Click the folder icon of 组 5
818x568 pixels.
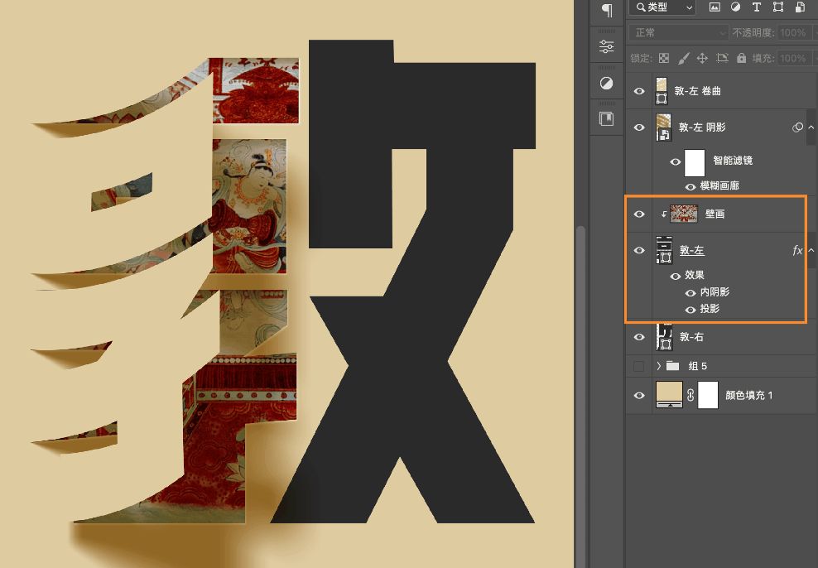672,366
